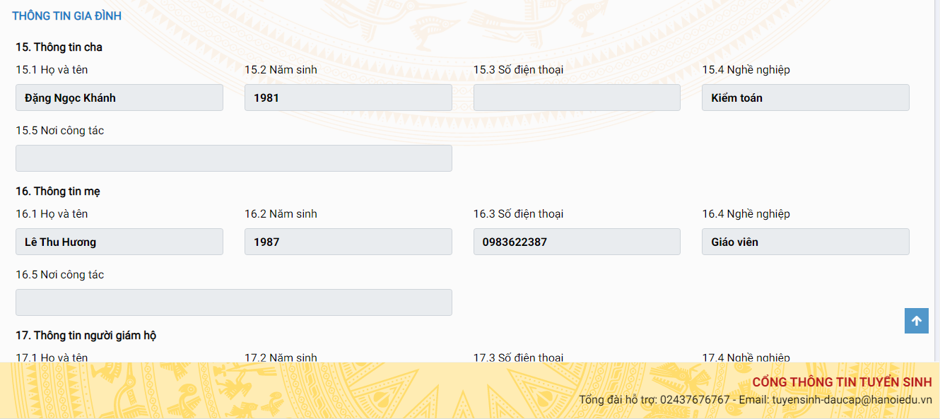Click father's name field 'Đặng Ngọc Khánh'

[x=119, y=98]
